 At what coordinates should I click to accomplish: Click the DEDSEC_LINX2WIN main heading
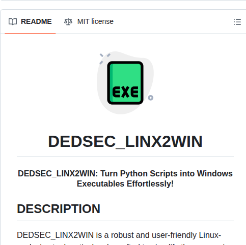125,141
